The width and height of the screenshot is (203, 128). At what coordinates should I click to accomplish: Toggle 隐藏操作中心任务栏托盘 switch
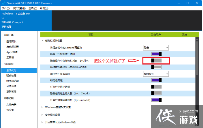click(157, 61)
